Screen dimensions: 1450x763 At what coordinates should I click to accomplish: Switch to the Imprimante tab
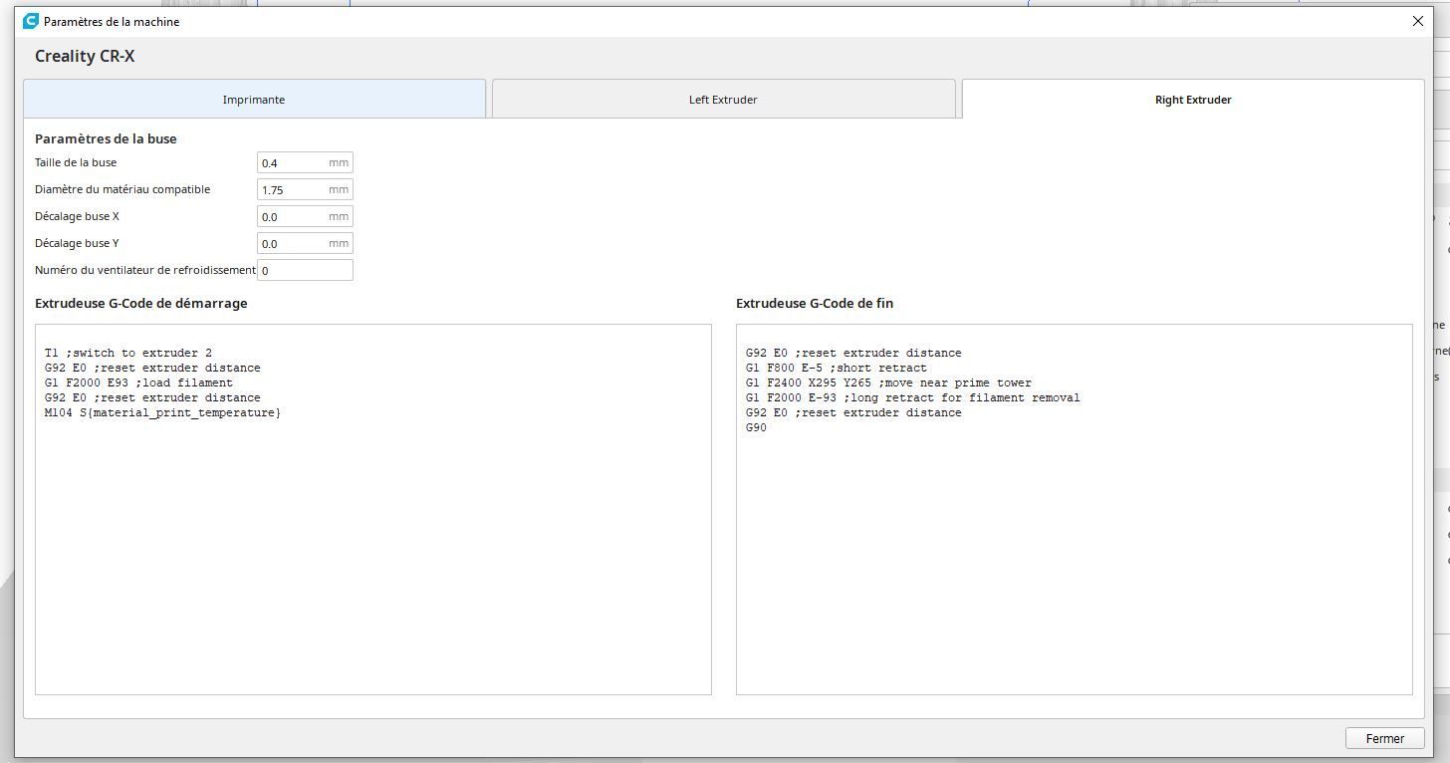pyautogui.click(x=254, y=100)
